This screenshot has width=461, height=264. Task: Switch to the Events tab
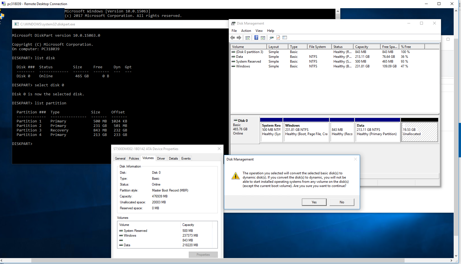point(186,159)
